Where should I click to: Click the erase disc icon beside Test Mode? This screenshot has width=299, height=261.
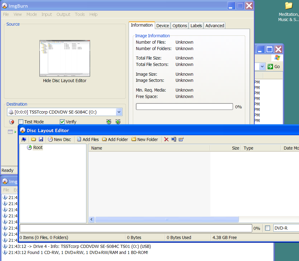pos(12,121)
